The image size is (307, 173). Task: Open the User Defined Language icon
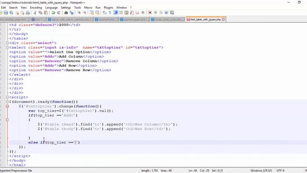point(121,13)
